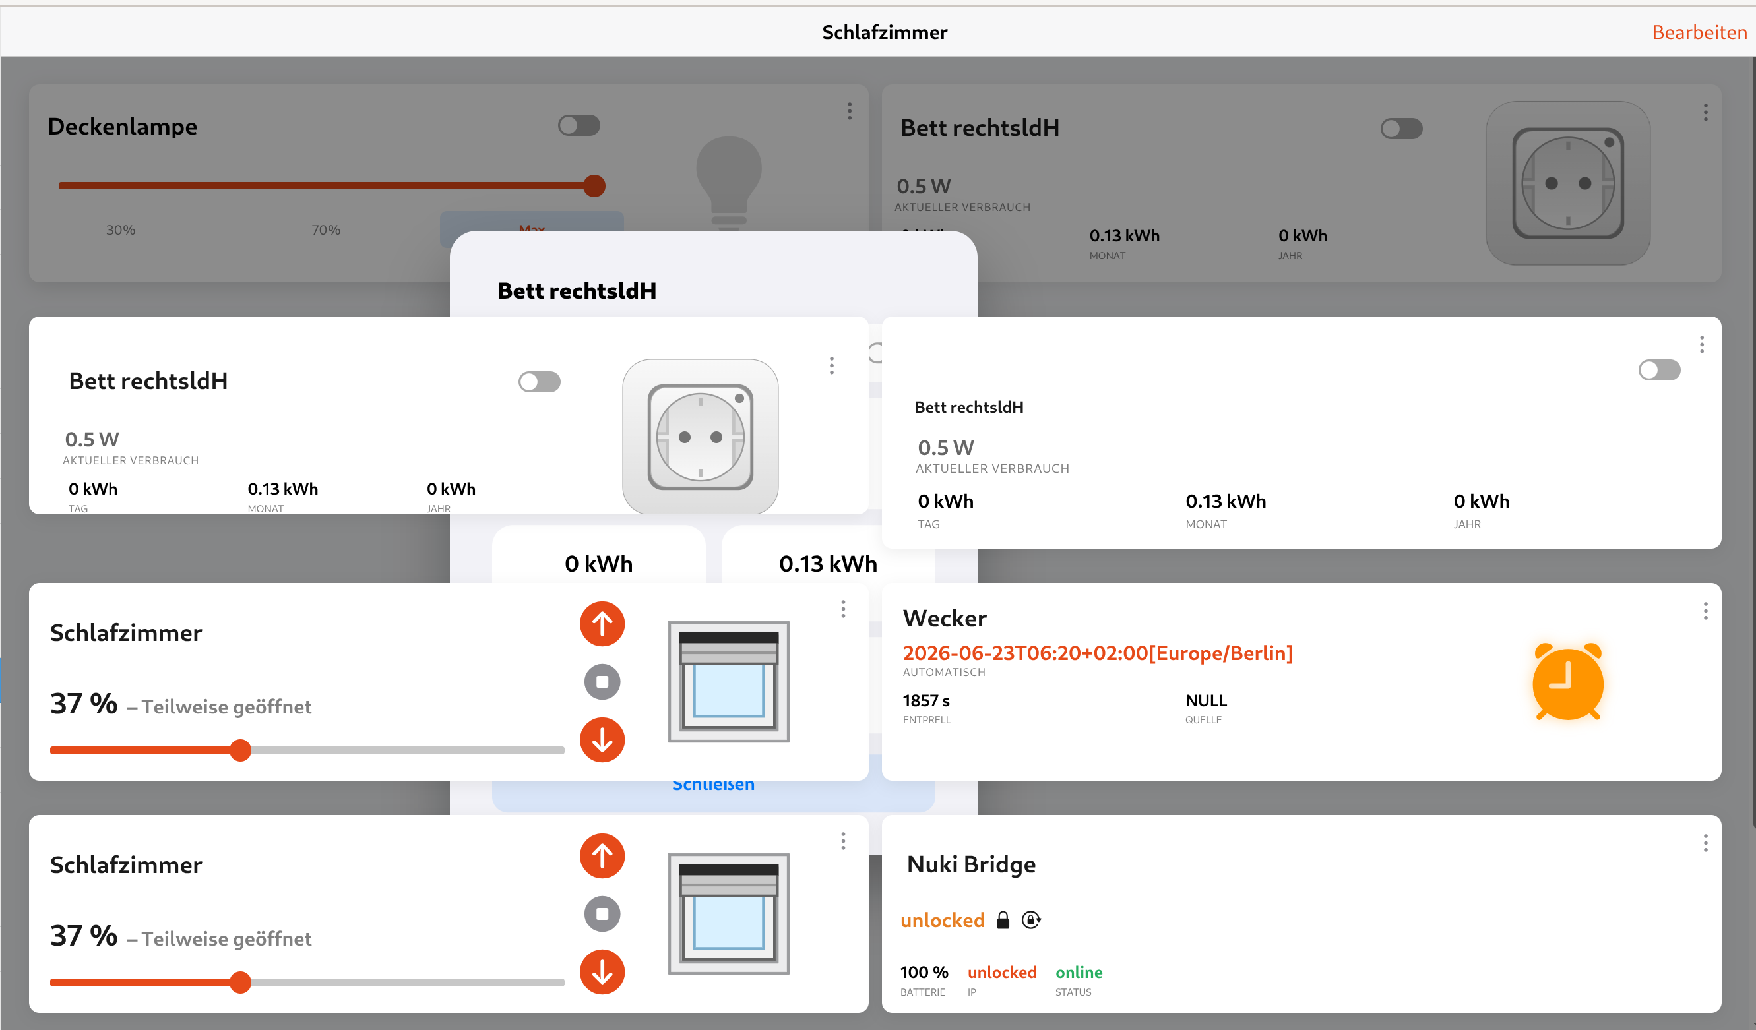Image resolution: width=1756 pixels, height=1030 pixels.
Task: Click the handle of the first Schlafzimmer position slider
Action: tap(240, 750)
